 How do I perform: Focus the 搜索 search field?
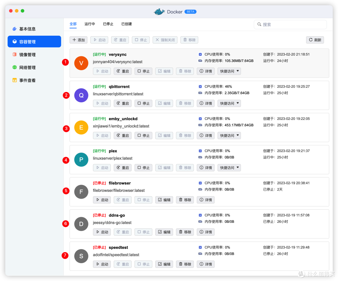click(290, 25)
